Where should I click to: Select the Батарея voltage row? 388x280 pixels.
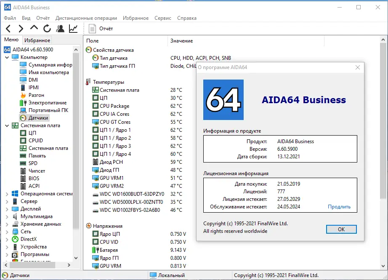(x=139, y=250)
